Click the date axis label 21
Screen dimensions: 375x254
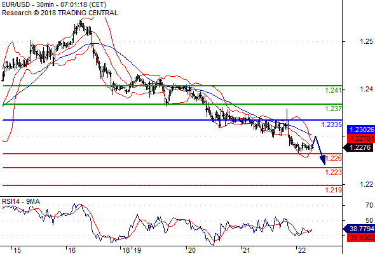pyautogui.click(x=247, y=250)
